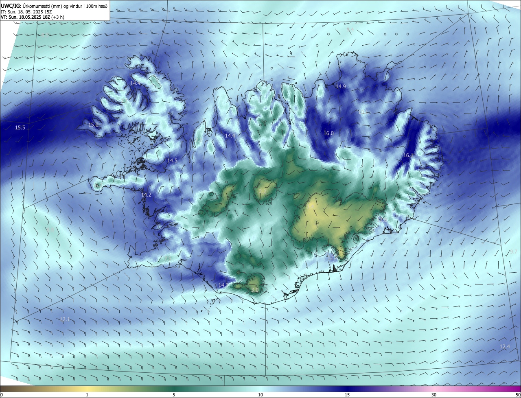Click the 30 tick label on the color scale
The image size is (521, 398).
coord(434,395)
